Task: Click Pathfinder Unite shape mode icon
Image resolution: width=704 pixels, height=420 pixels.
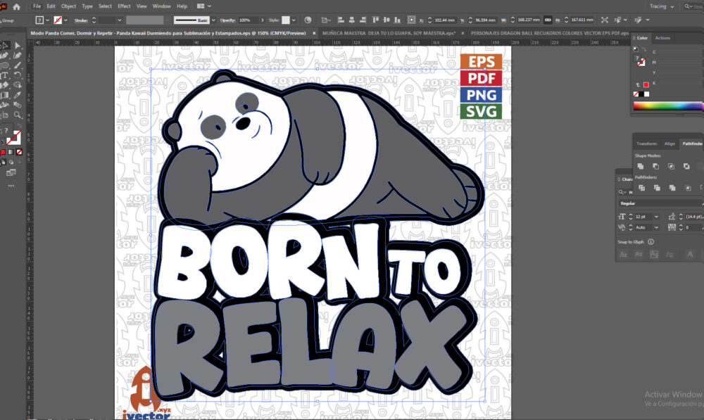Action: 641,166
